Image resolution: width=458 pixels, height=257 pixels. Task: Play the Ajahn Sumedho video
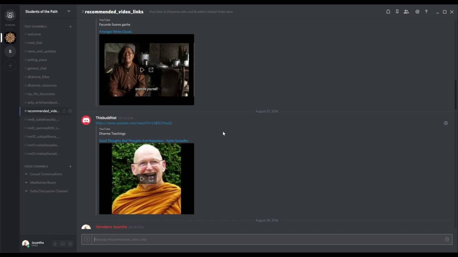coord(142,179)
